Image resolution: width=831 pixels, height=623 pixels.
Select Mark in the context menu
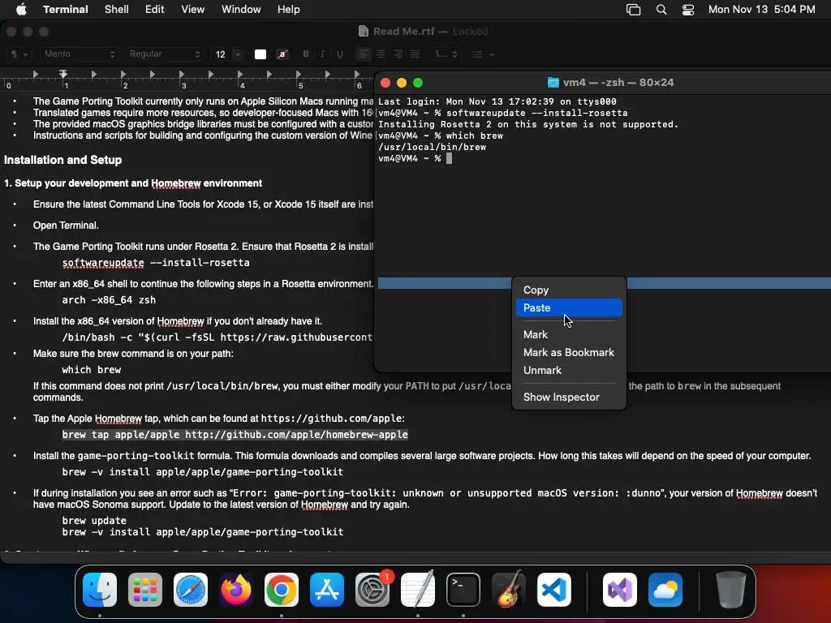click(569, 334)
